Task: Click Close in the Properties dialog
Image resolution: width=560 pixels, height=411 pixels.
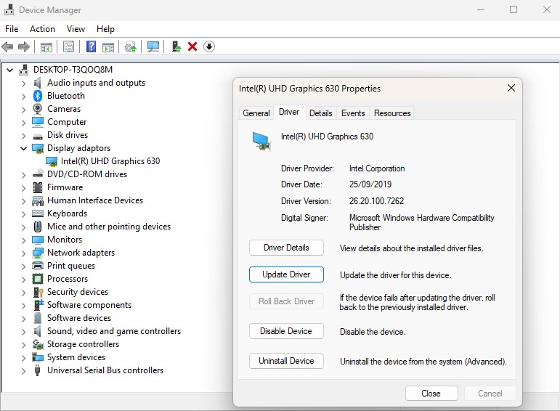Action: point(431,394)
